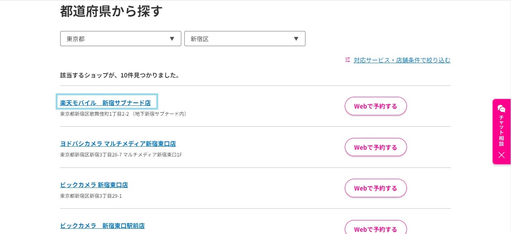Click the 東京都 dropdown arrow

click(172, 39)
